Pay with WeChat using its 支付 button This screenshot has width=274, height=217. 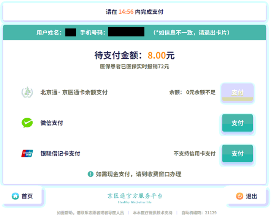click(237, 123)
